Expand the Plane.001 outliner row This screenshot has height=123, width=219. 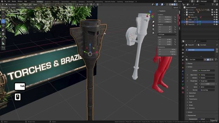tap(185, 22)
